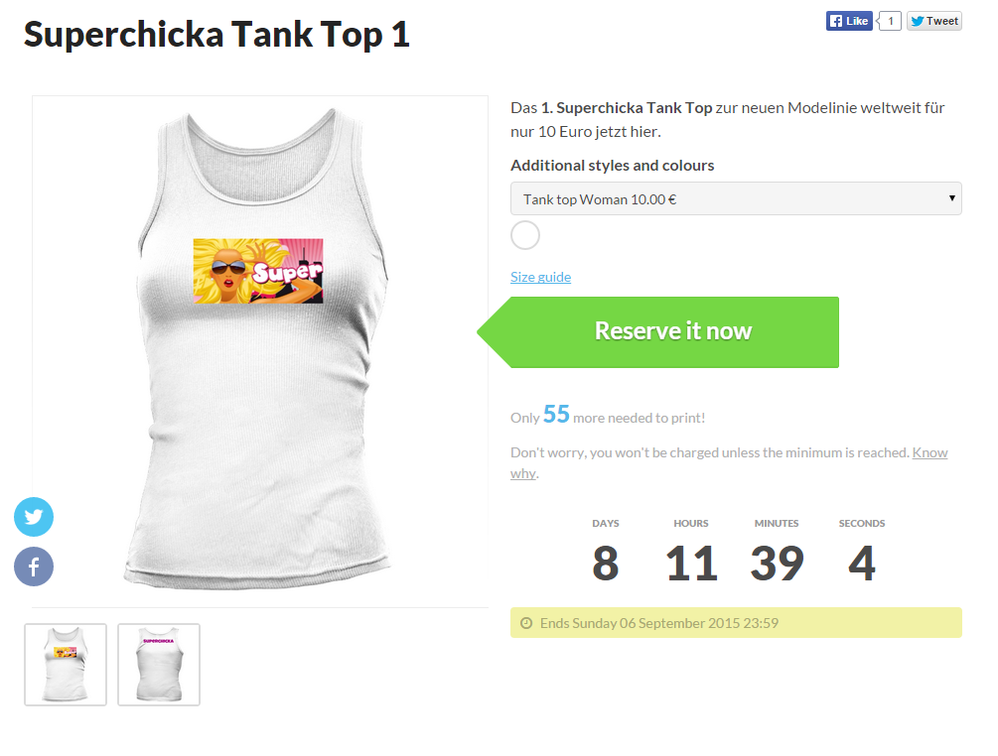The width and height of the screenshot is (998, 756).
Task: Select the white colour swatch
Action: (x=524, y=235)
